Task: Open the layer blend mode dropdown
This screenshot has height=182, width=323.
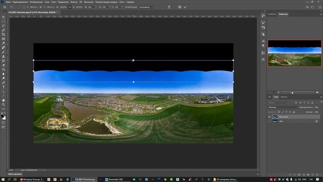Action: point(283,107)
